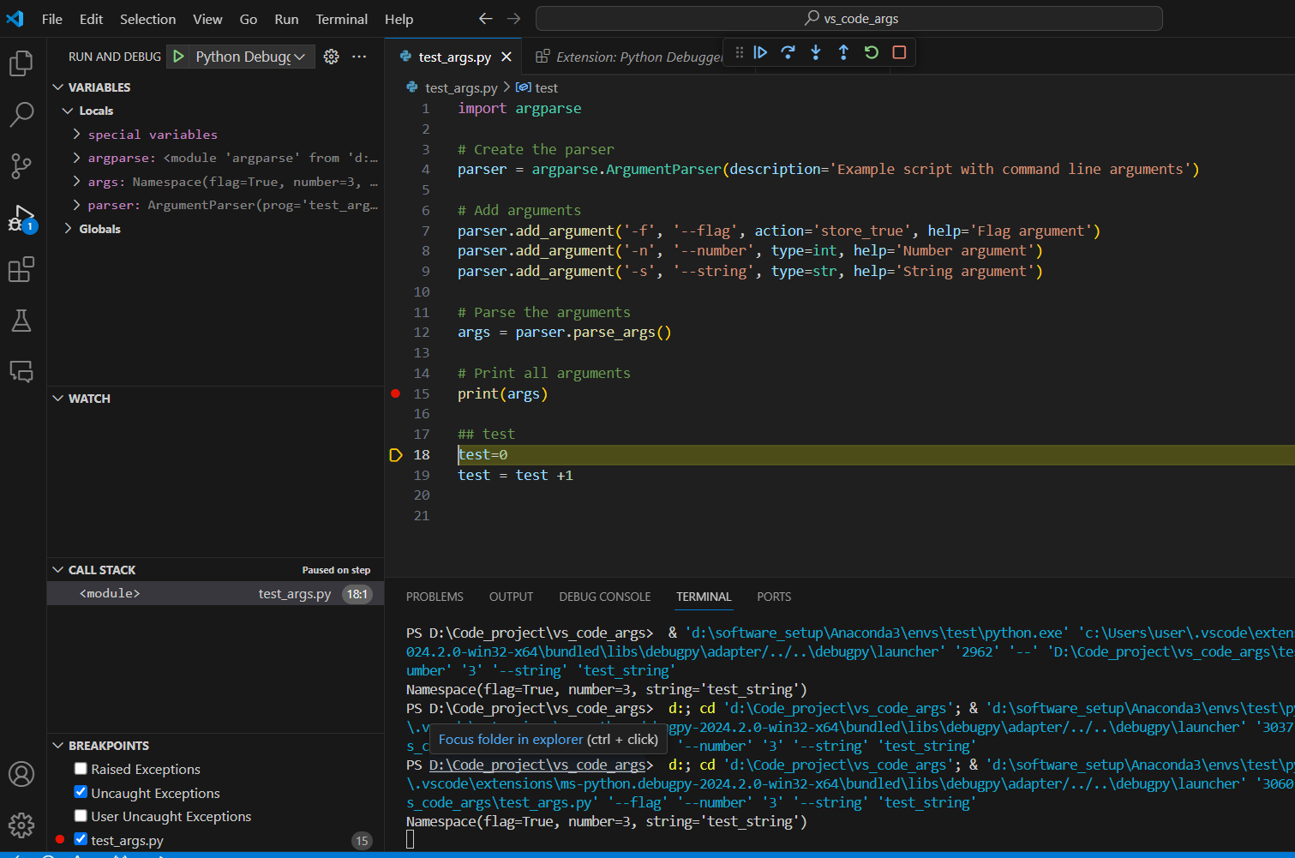This screenshot has height=858, width=1295.
Task: Click the Continue debug button
Action: point(760,52)
